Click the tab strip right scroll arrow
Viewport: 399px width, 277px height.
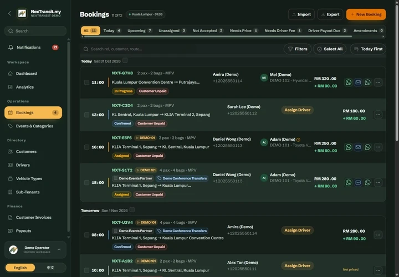pyautogui.click(x=383, y=37)
